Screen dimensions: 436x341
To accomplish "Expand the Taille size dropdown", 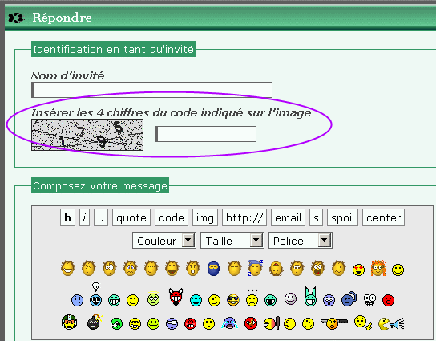I will point(232,241).
